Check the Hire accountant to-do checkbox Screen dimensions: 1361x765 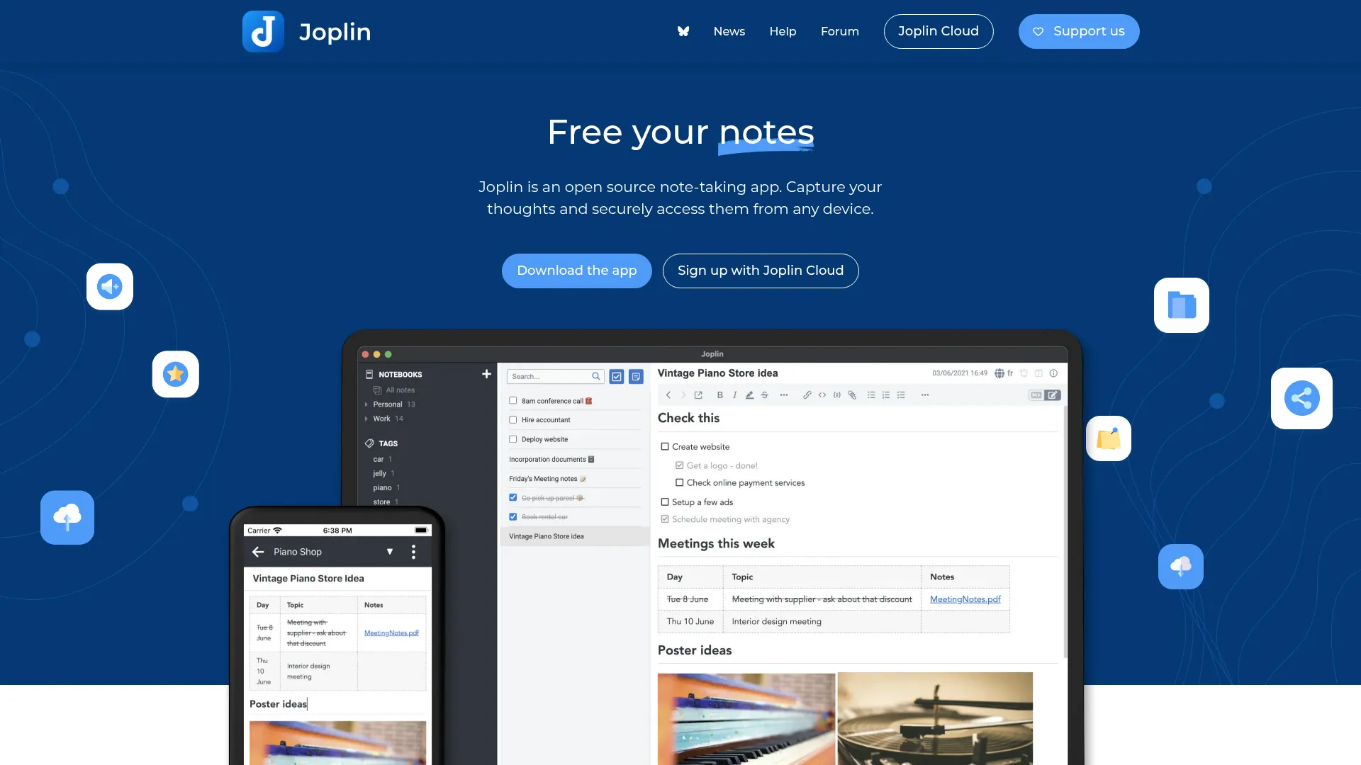click(x=513, y=419)
